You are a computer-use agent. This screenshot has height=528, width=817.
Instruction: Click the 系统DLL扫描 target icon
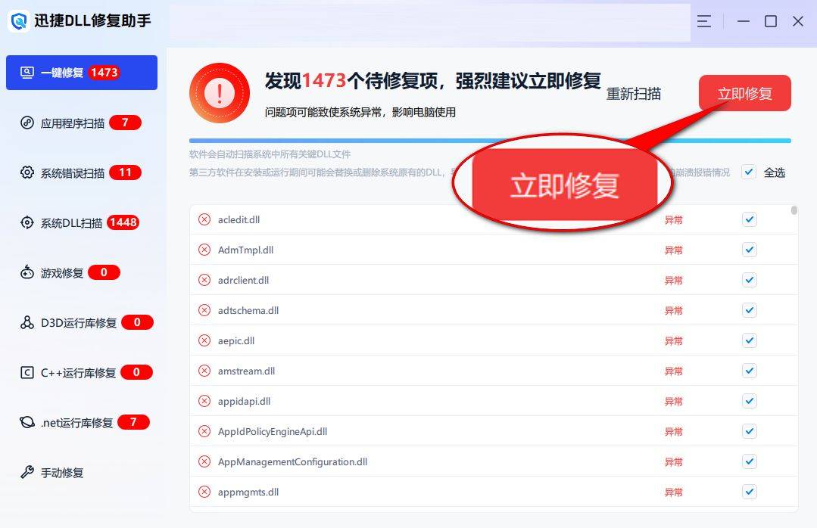[27, 222]
